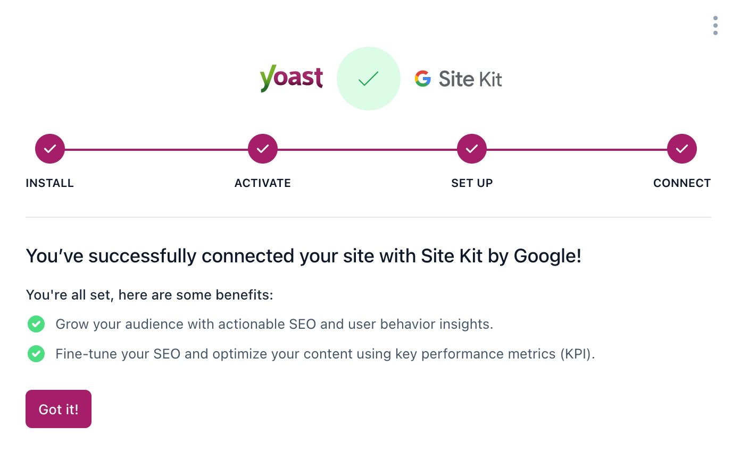Select the Set Up step checkmark circle
This screenshot has height=461, width=732.
coord(472,149)
